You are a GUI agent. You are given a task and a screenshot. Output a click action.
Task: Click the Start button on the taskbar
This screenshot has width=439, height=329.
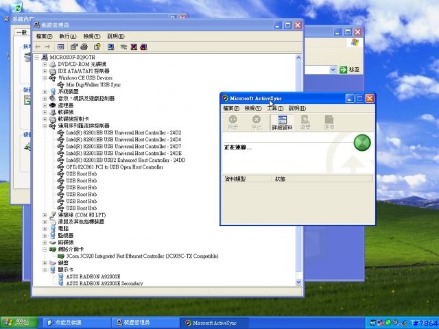[x=19, y=323]
